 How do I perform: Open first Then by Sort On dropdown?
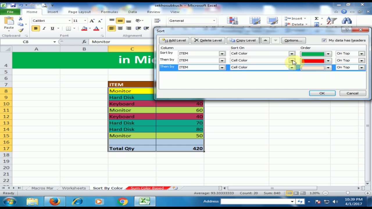(x=291, y=60)
